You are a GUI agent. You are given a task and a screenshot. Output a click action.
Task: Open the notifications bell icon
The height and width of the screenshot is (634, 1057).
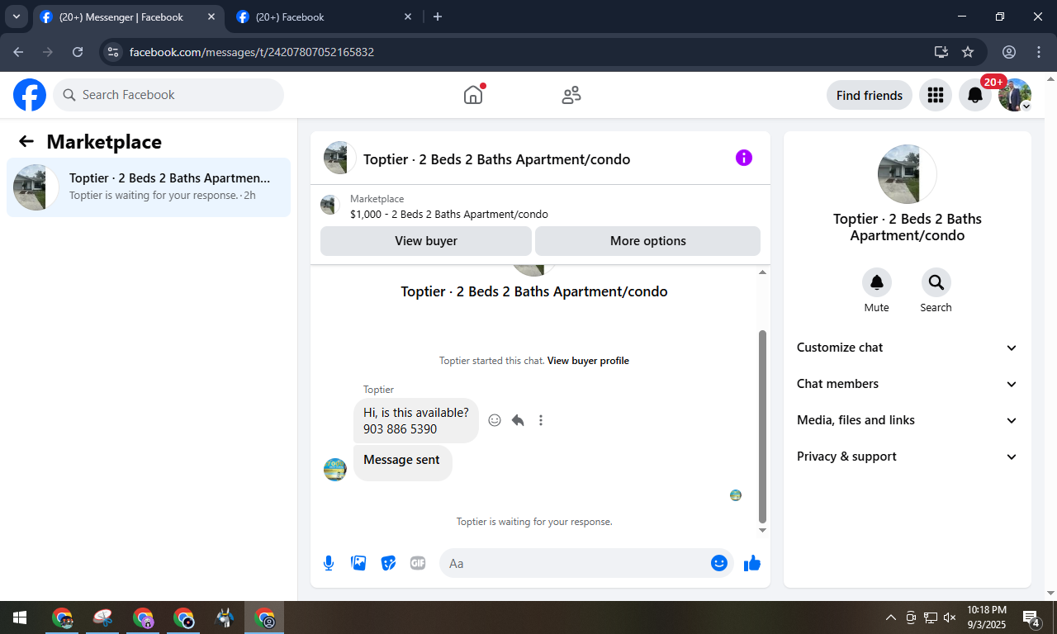click(975, 95)
